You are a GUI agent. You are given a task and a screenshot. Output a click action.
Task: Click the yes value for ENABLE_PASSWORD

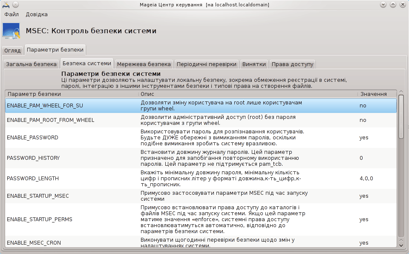point(364,138)
